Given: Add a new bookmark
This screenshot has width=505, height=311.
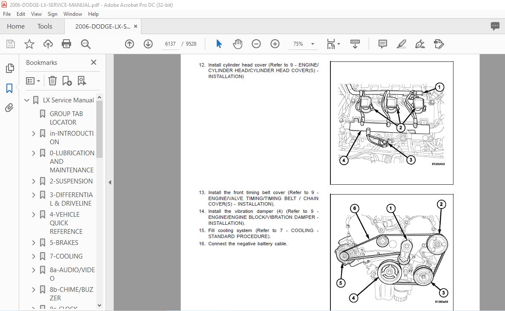Looking at the screenshot, I should coord(67,81).
